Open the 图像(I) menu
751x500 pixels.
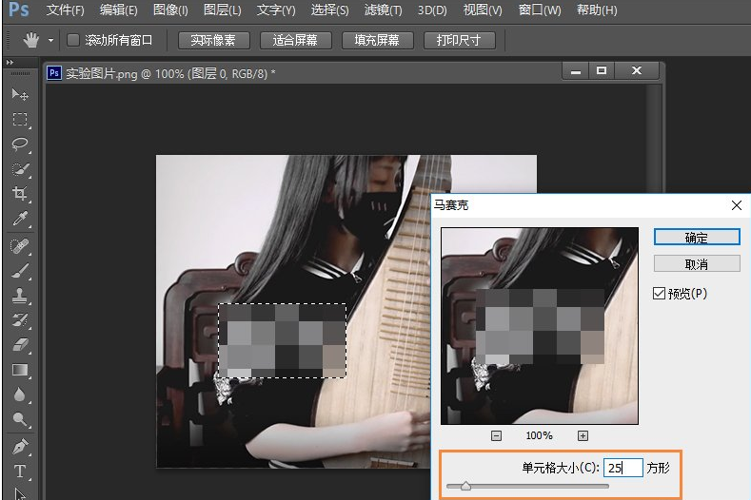[x=170, y=10]
